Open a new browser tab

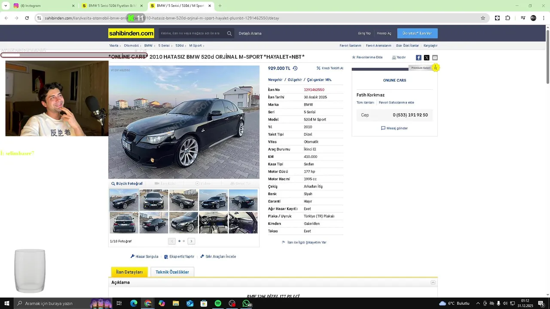pos(220,6)
